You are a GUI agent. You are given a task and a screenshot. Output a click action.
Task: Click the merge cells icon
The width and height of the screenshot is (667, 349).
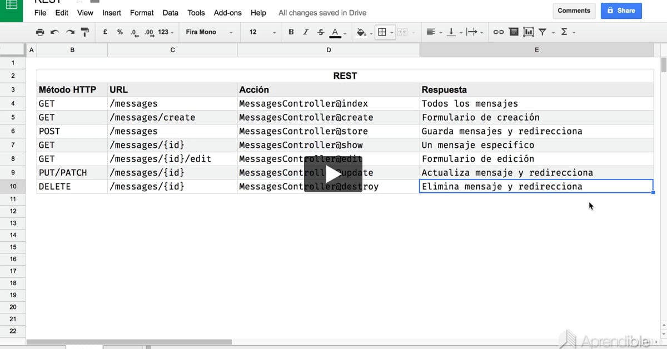click(x=402, y=32)
